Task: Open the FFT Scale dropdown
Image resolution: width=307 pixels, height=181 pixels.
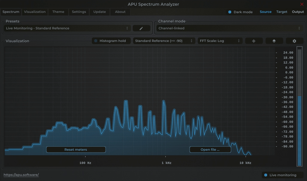Action: (220, 41)
